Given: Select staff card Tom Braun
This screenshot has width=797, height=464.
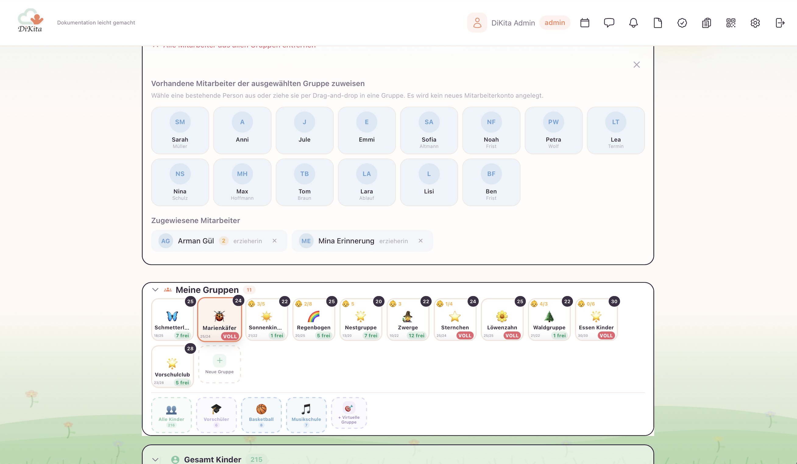Looking at the screenshot, I should tap(305, 182).
